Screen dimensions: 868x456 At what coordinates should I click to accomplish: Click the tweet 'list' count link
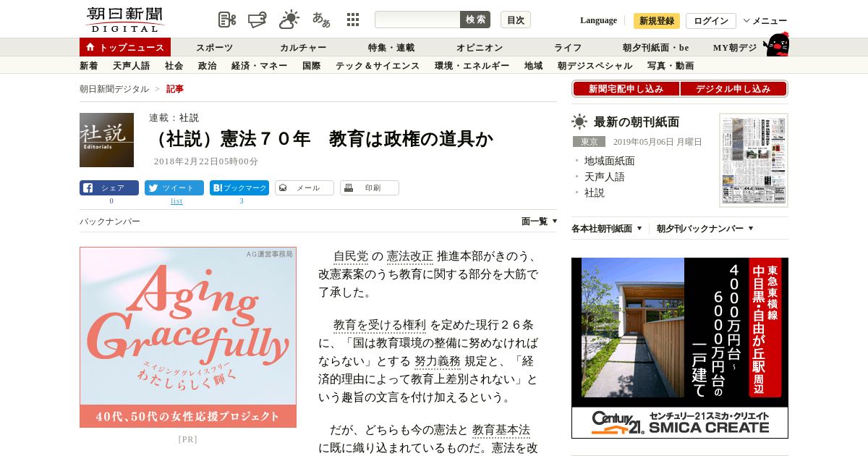176,201
